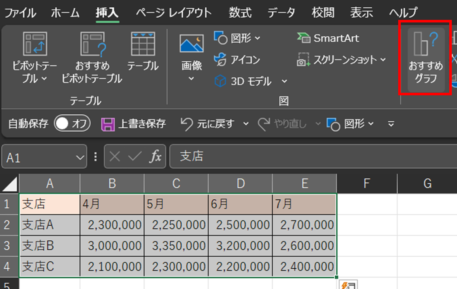This screenshot has height=289, width=457.
Task: Select column G header
Action: coord(427,184)
